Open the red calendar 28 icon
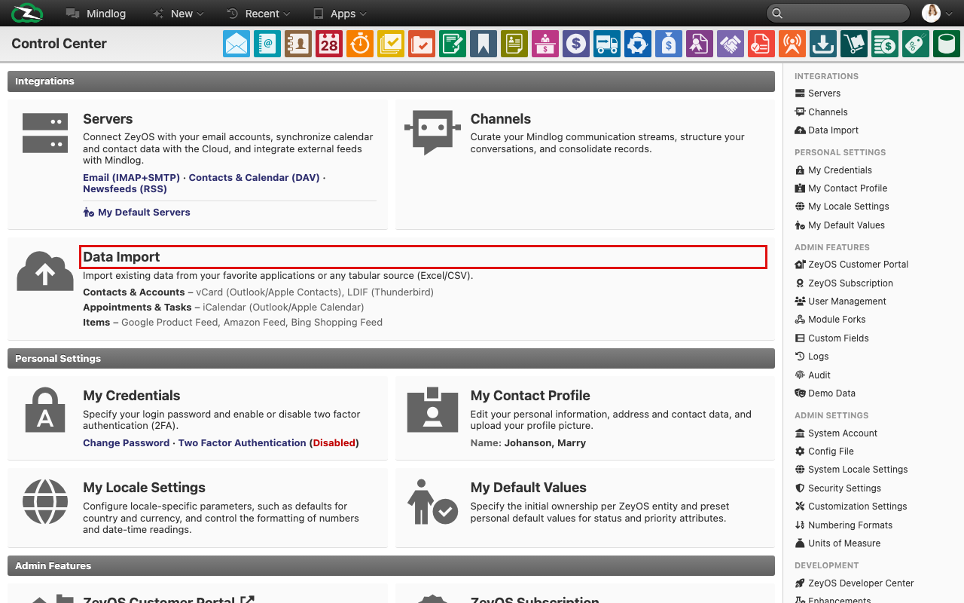964x603 pixels. (x=329, y=44)
